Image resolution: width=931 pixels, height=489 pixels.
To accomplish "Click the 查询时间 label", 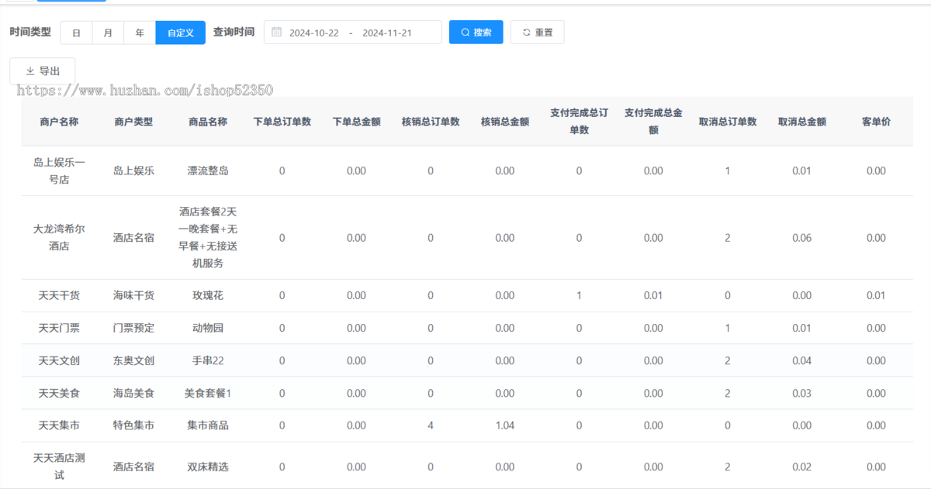I will click(234, 32).
